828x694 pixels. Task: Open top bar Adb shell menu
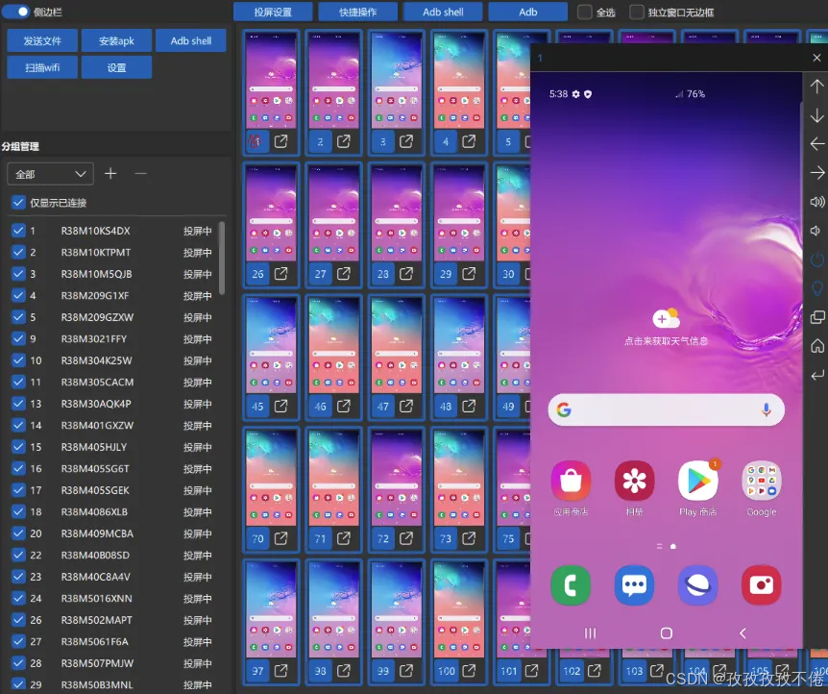point(443,12)
